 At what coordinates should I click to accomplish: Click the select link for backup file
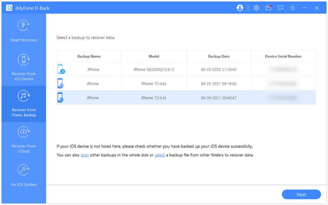pos(160,155)
